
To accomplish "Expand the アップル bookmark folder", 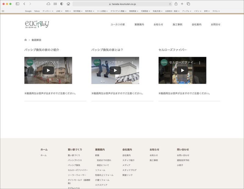I will (187, 11).
